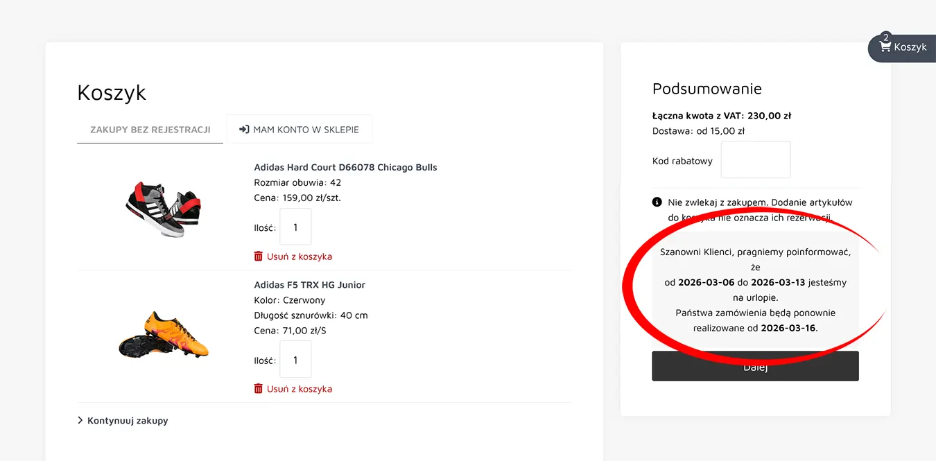Click "Usuń z koszyka" text for F5 TRX
936x461 pixels.
coord(300,389)
